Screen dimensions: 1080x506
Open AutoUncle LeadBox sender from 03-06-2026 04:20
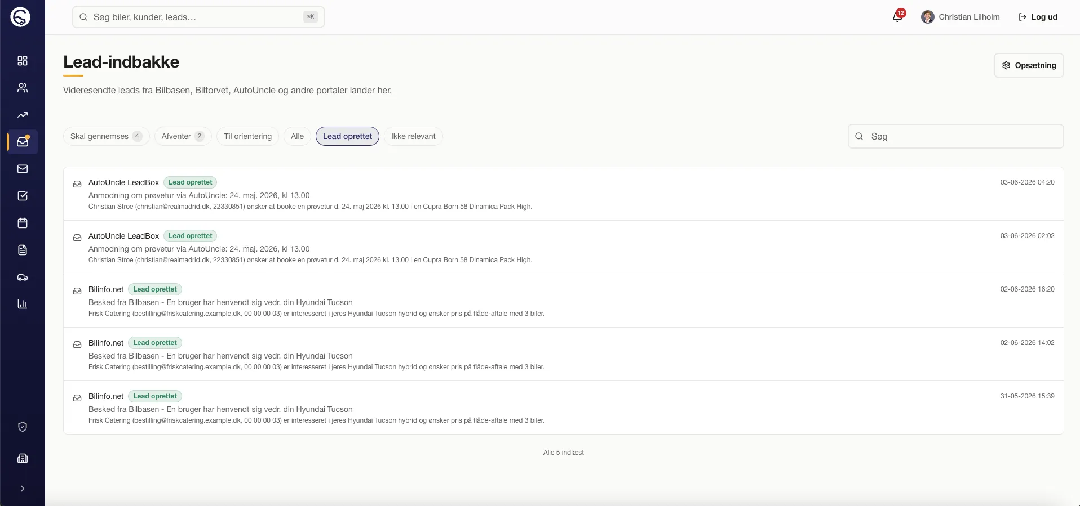123,182
